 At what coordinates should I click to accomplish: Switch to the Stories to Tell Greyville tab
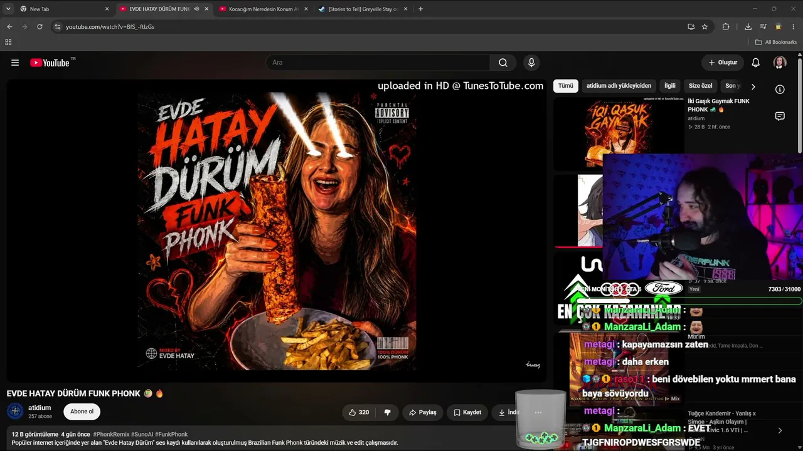pyautogui.click(x=363, y=9)
